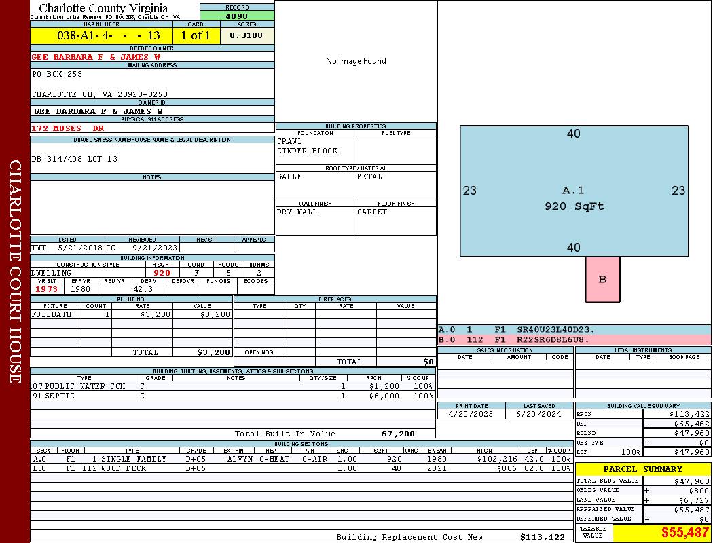
Task: Click the green record number 4890
Action: tap(237, 16)
